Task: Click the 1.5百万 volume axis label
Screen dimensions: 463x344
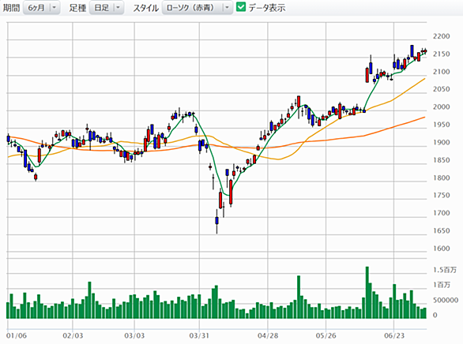Action: pos(445,270)
